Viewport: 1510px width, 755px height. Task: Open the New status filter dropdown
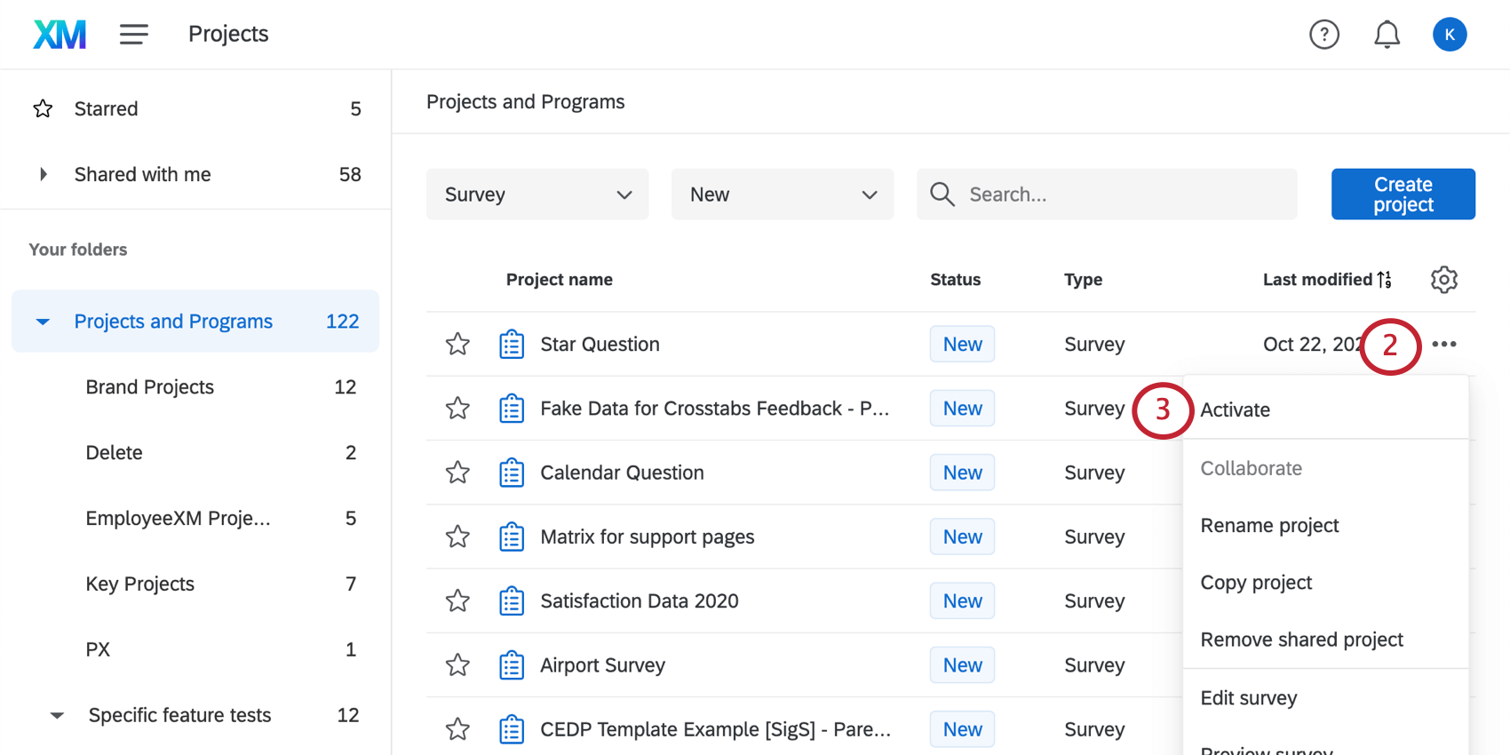point(783,195)
